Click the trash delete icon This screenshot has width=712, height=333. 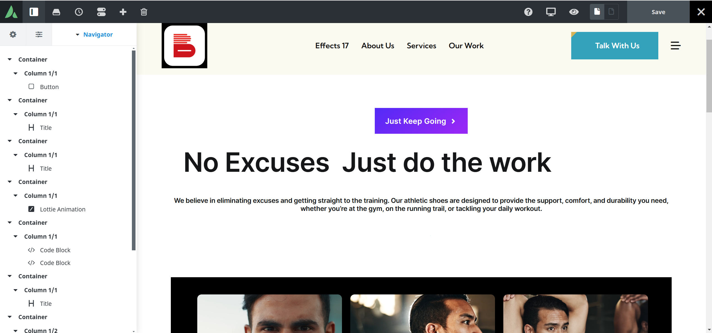[144, 12]
